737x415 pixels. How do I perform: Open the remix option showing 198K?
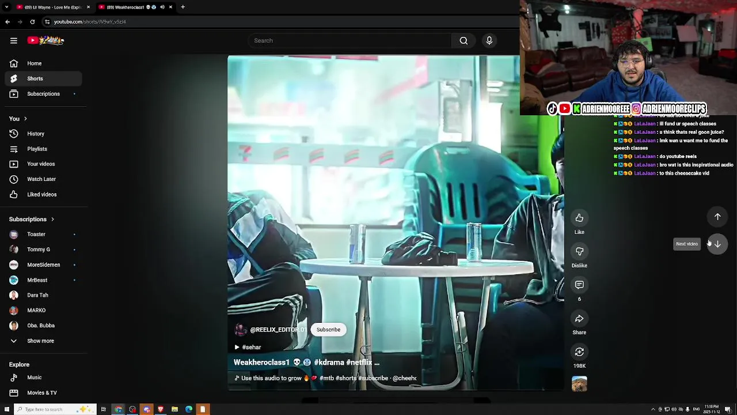579,352
